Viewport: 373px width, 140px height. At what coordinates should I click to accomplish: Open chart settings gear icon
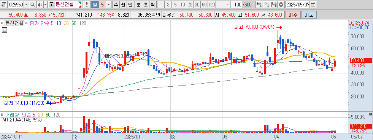pos(281,4)
